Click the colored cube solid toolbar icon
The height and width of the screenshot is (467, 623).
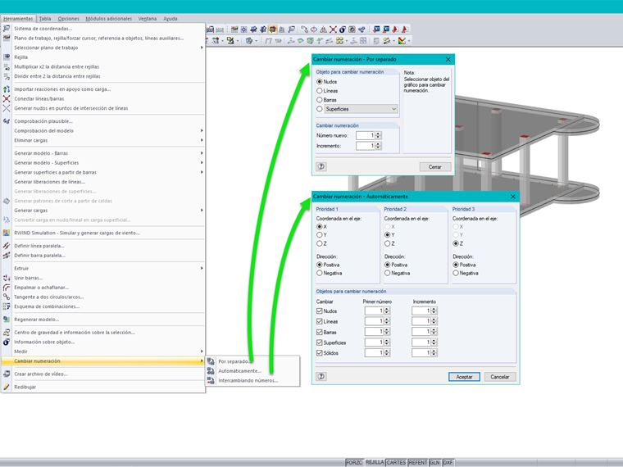(310, 40)
